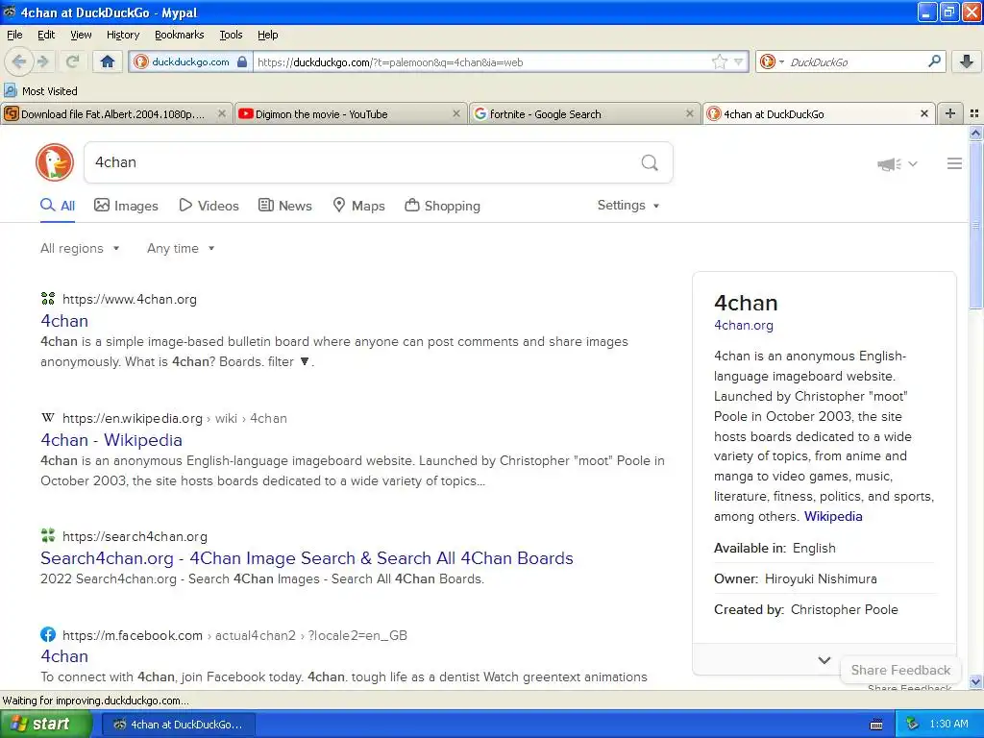Click the magnifier in toolbar search box

tap(934, 61)
